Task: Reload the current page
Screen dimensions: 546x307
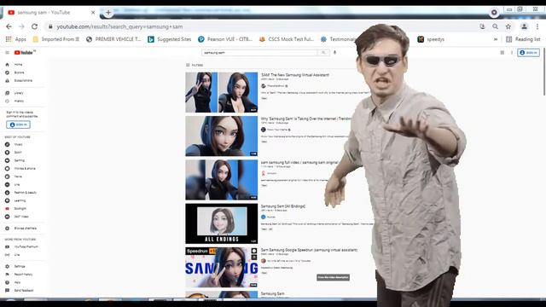Action: (34, 26)
